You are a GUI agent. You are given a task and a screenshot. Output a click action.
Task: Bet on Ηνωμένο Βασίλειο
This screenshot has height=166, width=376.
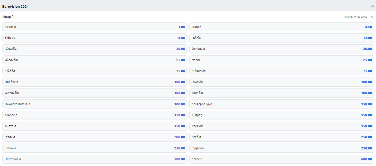pyautogui.click(x=95, y=104)
